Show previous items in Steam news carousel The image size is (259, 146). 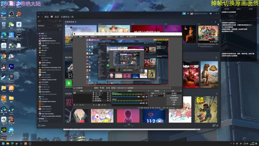(212, 22)
